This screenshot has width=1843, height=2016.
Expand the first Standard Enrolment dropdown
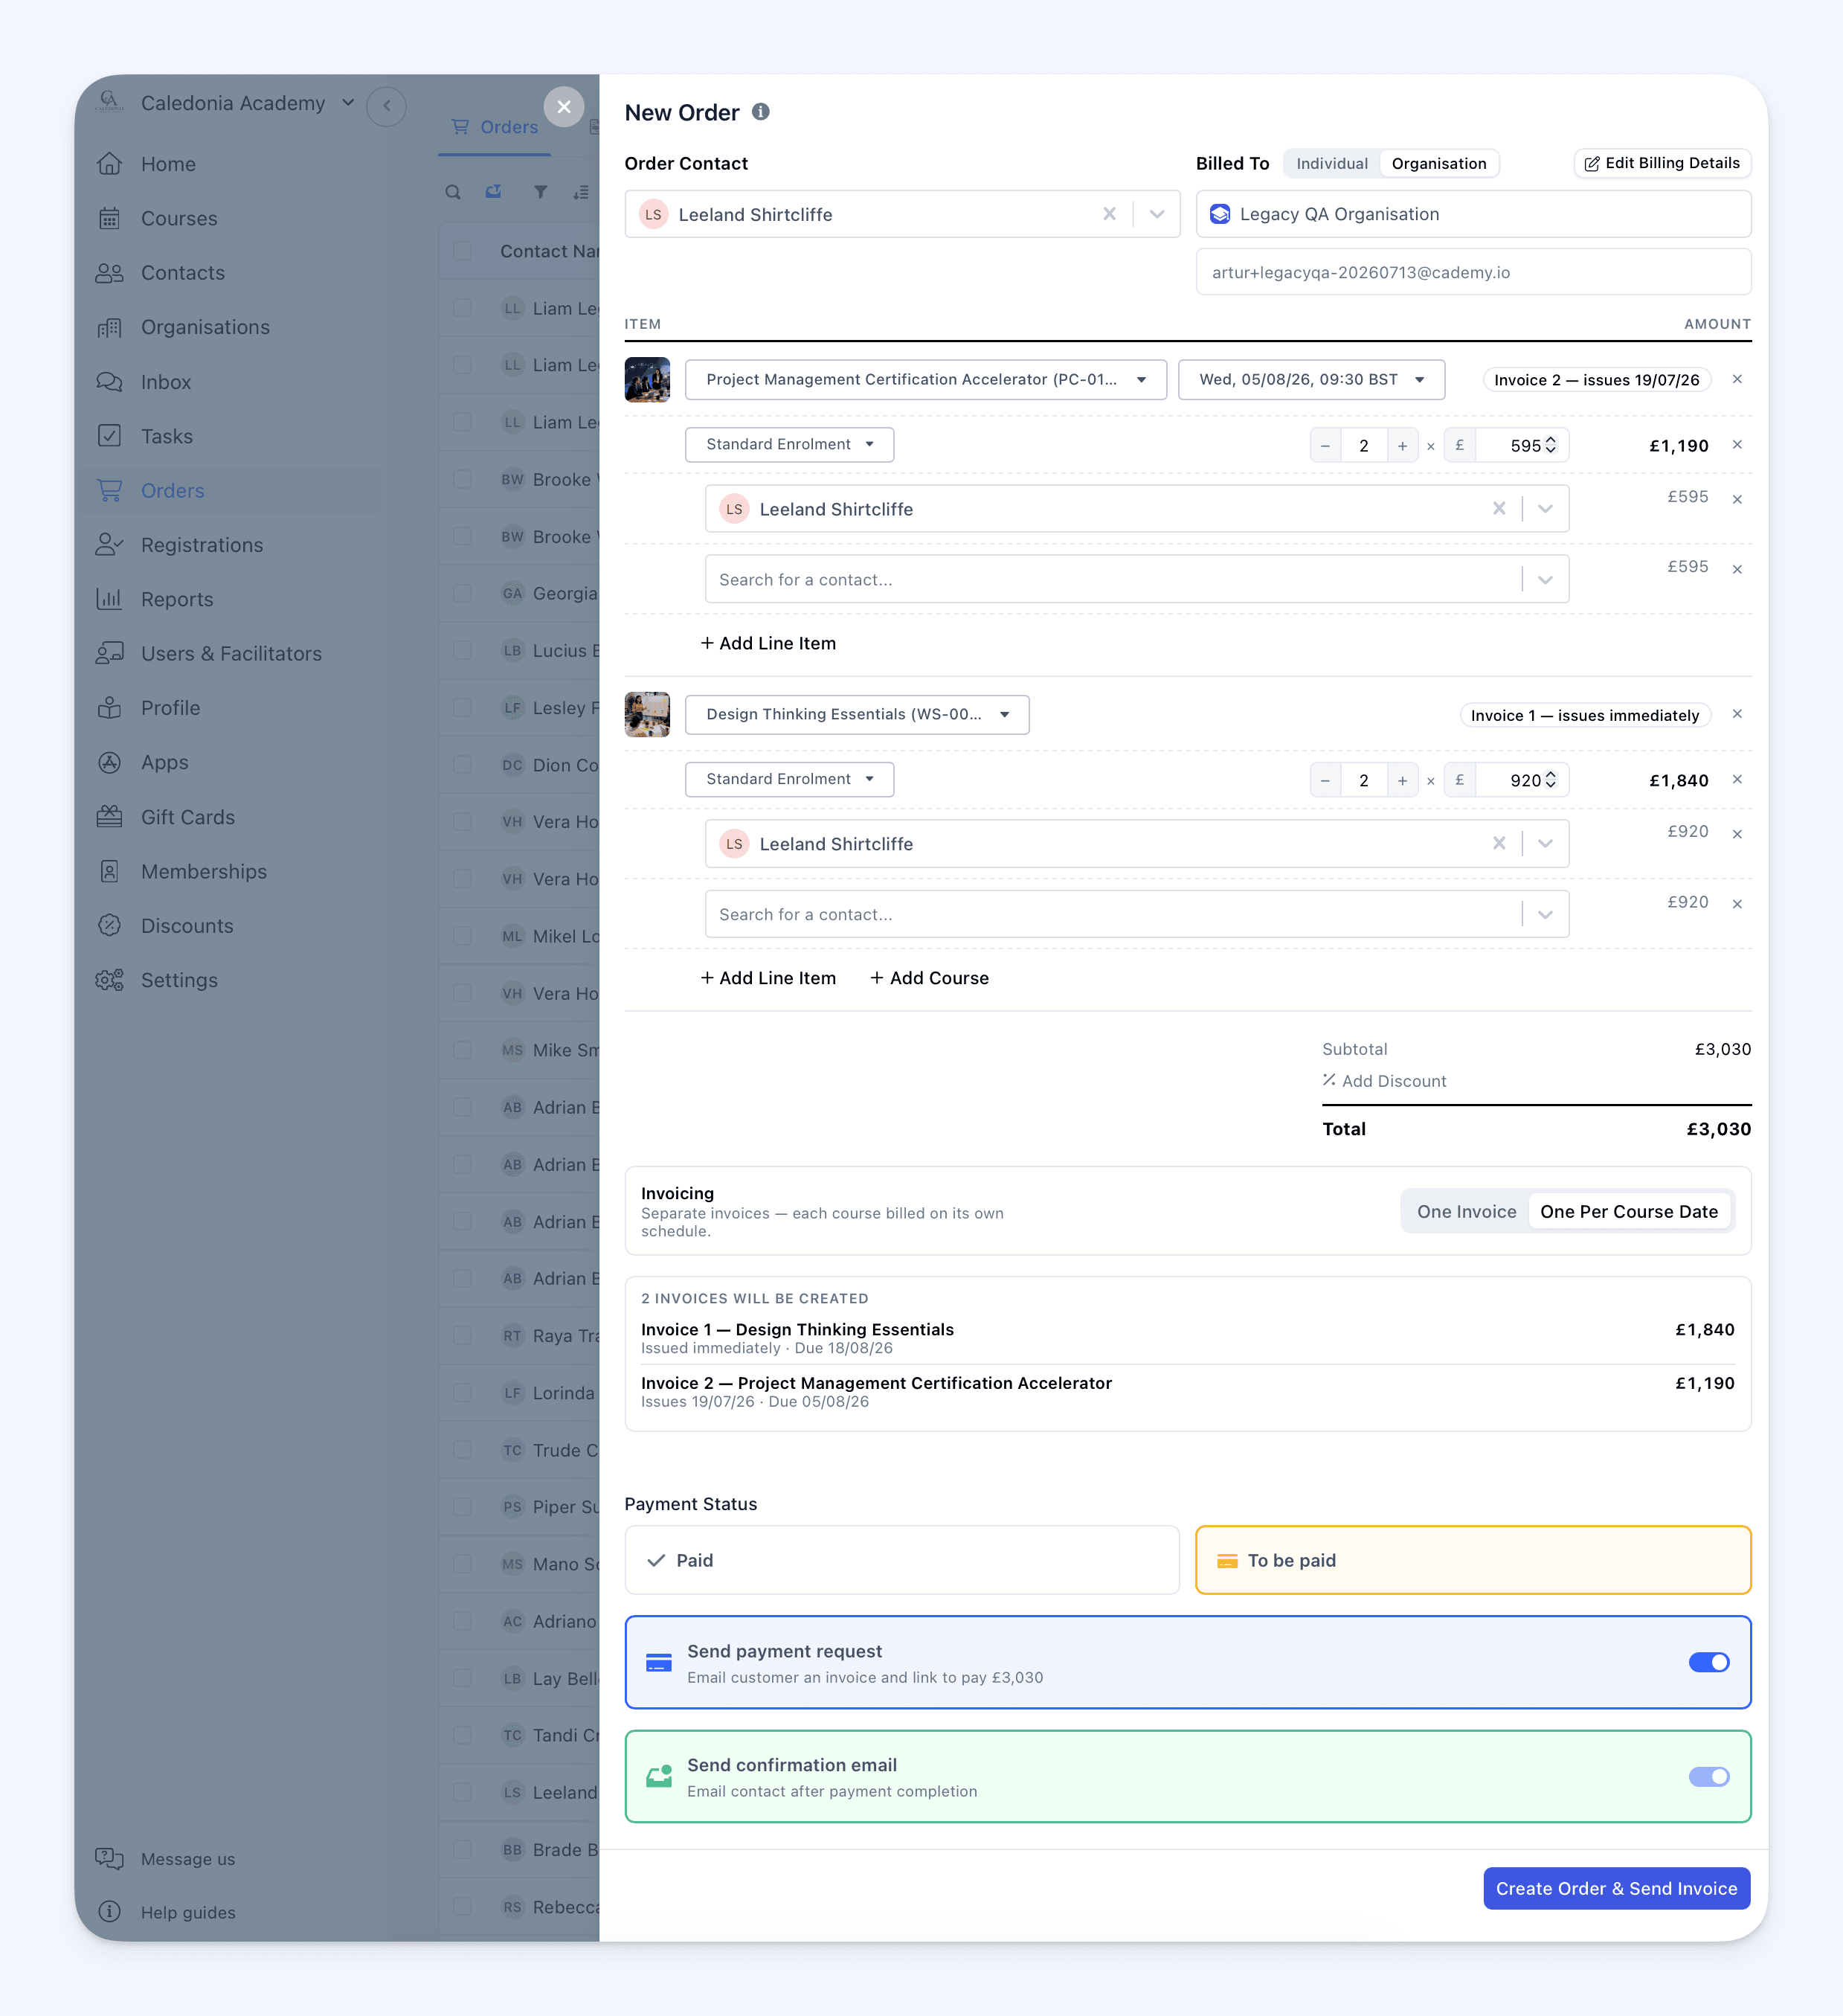(x=789, y=445)
